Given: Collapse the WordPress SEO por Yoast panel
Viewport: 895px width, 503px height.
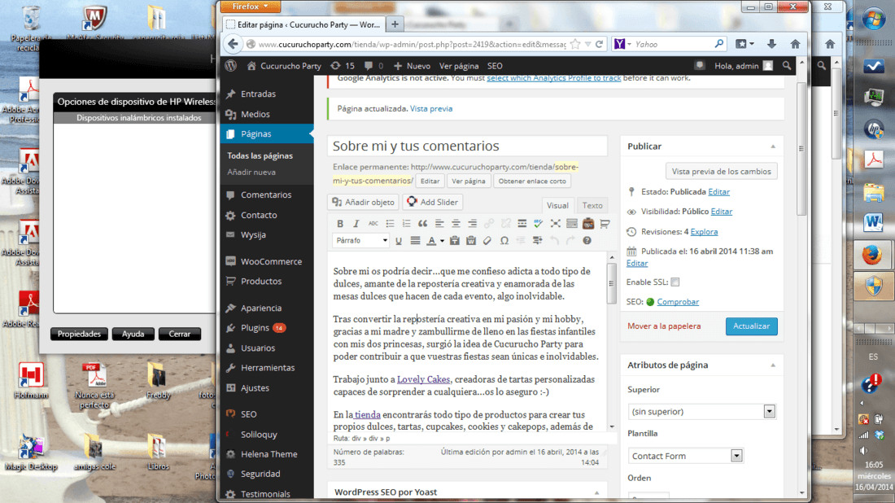Looking at the screenshot, I should click(x=596, y=492).
